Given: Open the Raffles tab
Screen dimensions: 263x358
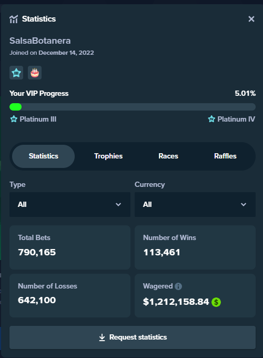Looking at the screenshot, I should tap(225, 156).
